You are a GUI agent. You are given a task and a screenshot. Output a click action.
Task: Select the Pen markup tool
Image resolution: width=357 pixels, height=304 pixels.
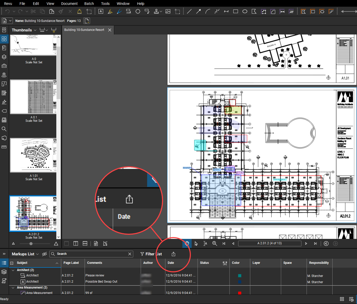click(119, 11)
